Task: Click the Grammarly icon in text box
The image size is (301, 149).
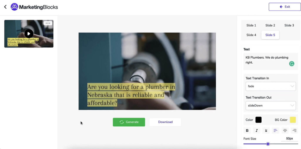Action: coord(292,64)
